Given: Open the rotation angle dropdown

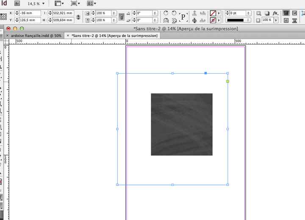Looking at the screenshot, I should pyautogui.click(x=155, y=13).
